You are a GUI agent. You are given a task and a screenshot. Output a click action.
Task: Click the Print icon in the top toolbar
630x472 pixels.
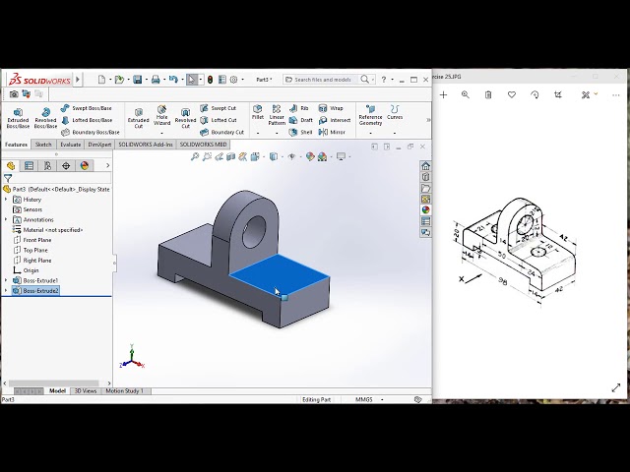156,80
